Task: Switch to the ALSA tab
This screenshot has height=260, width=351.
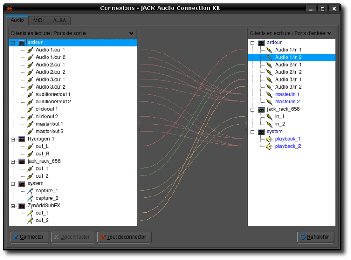Action: (x=59, y=21)
